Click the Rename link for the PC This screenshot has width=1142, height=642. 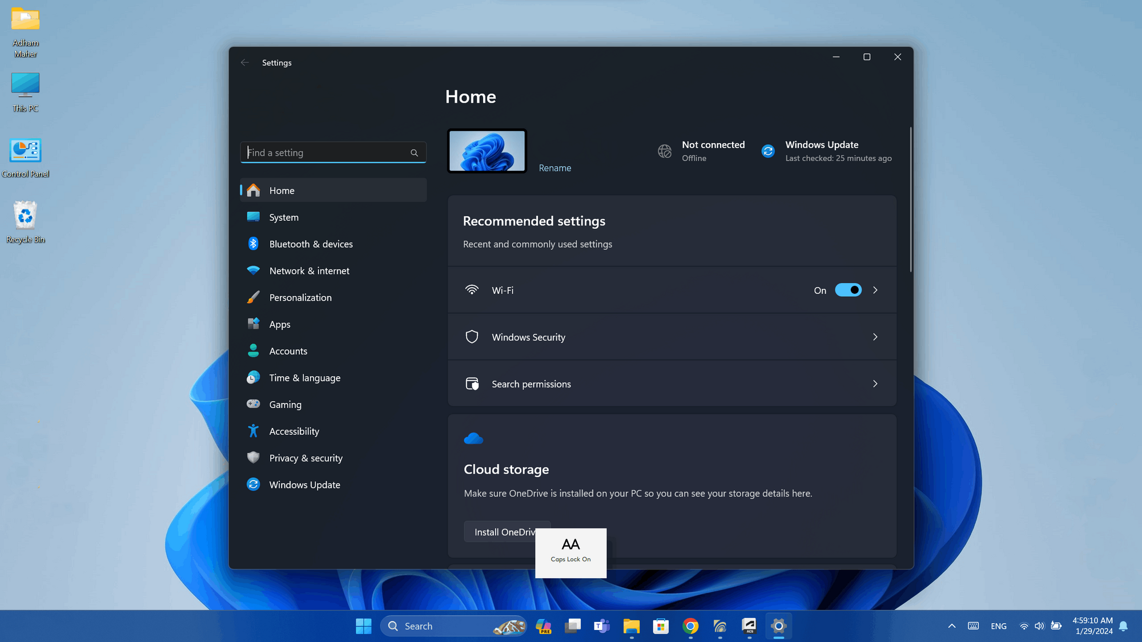(x=555, y=168)
